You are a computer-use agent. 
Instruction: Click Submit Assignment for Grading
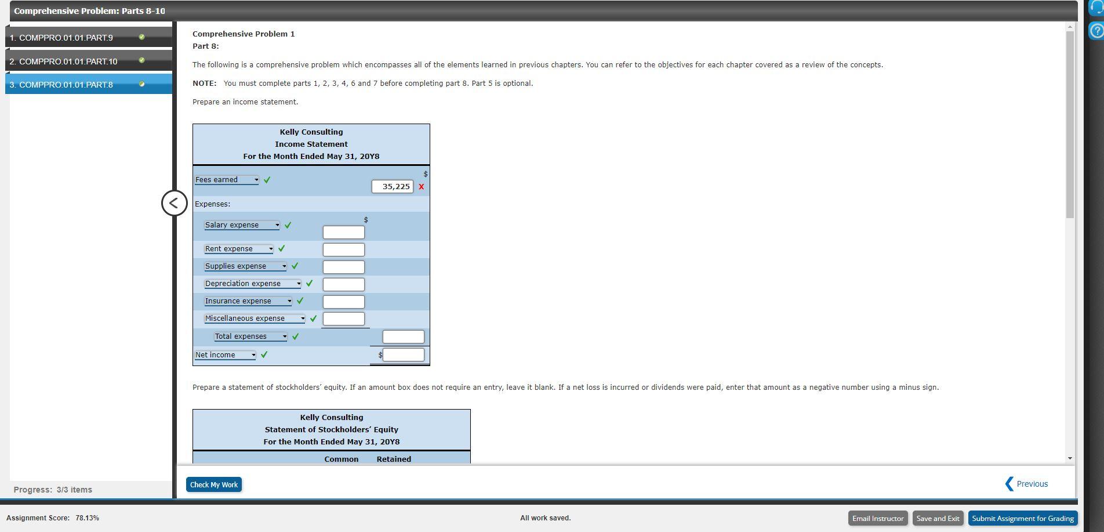coord(1022,517)
